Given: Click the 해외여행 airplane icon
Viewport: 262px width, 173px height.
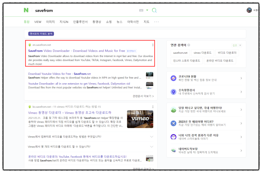Looking at the screenshot, I should coord(174,123).
